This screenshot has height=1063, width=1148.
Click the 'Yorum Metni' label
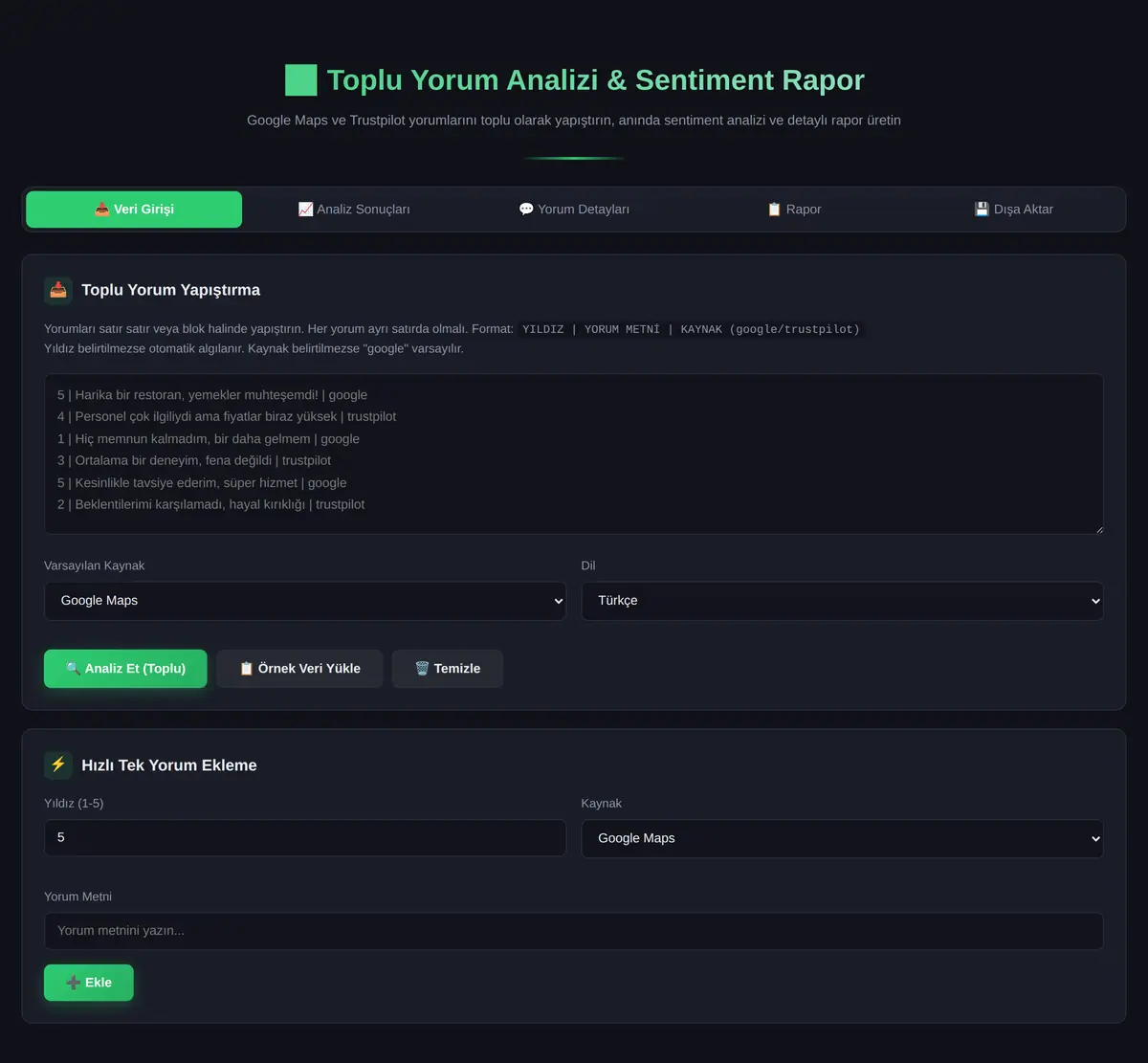[x=78, y=897]
